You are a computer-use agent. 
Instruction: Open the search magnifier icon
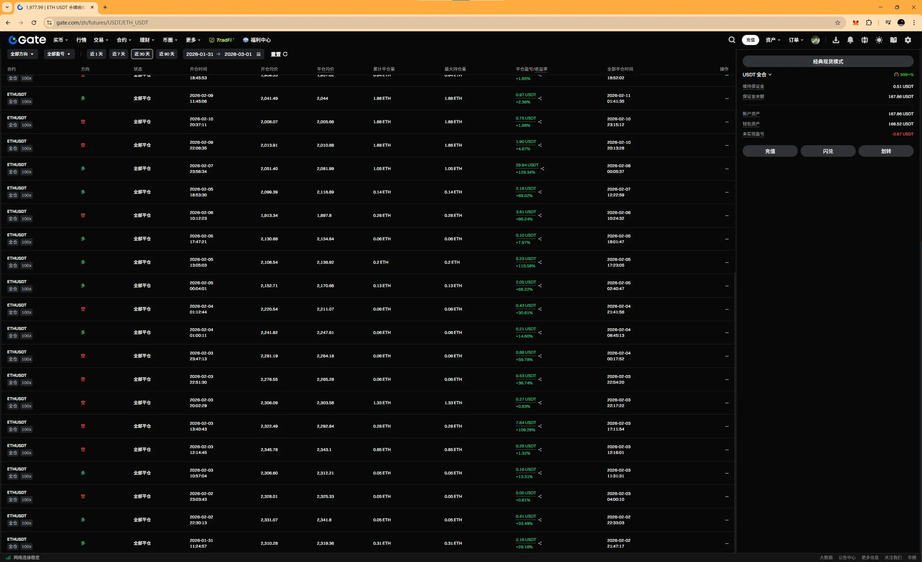click(x=731, y=40)
